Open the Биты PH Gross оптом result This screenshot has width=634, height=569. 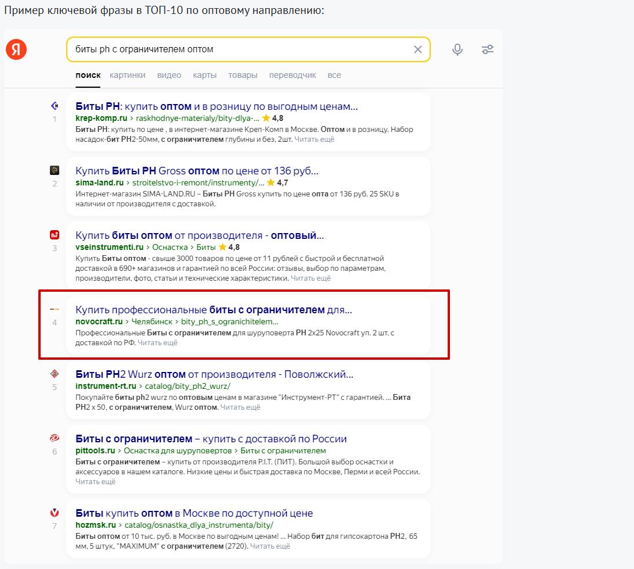pyautogui.click(x=197, y=171)
